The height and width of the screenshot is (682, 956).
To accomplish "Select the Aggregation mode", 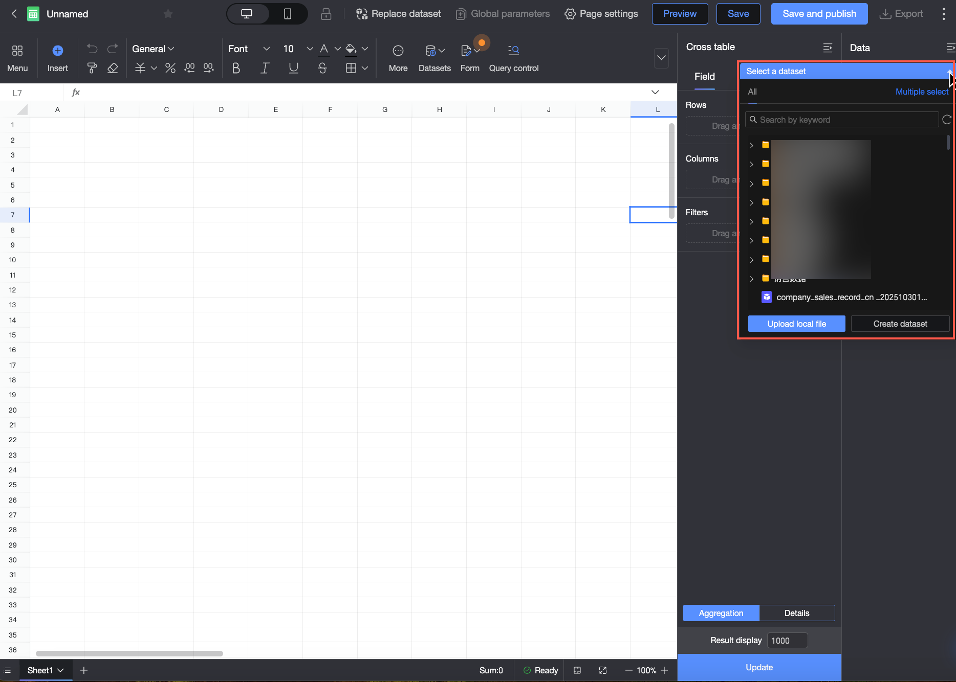I will click(721, 613).
